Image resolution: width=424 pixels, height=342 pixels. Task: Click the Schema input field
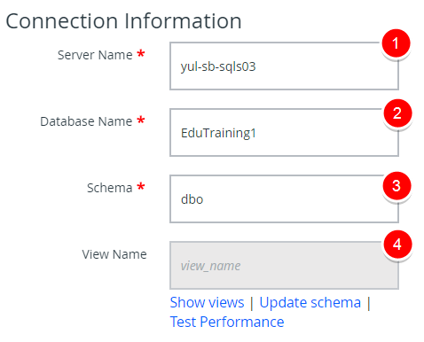pyautogui.click(x=284, y=198)
